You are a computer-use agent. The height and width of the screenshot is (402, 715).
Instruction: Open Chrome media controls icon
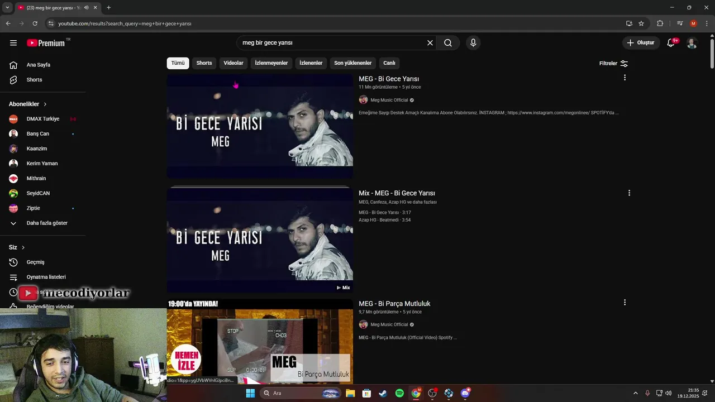click(680, 23)
